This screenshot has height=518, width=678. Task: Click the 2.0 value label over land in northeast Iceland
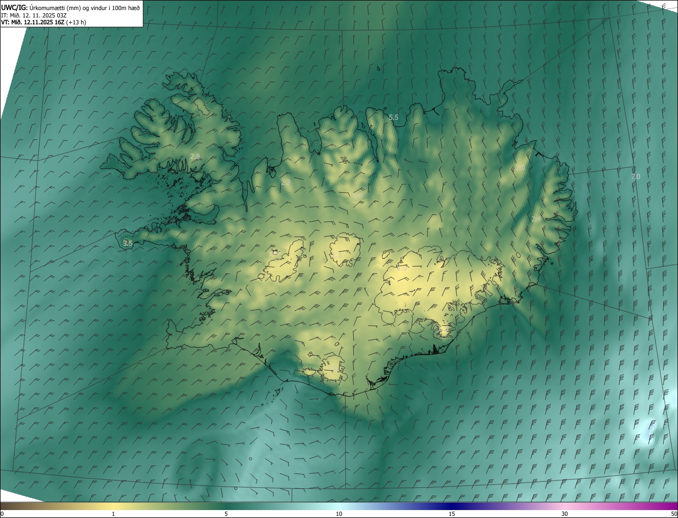point(520,168)
